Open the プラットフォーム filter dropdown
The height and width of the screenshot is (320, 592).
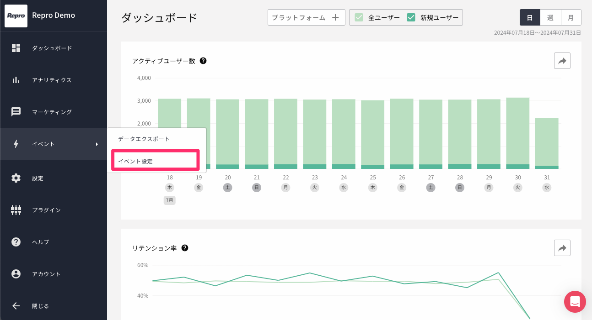pos(306,17)
